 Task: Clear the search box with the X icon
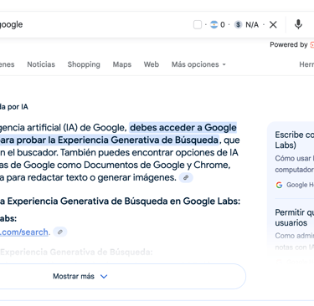pyautogui.click(x=273, y=24)
